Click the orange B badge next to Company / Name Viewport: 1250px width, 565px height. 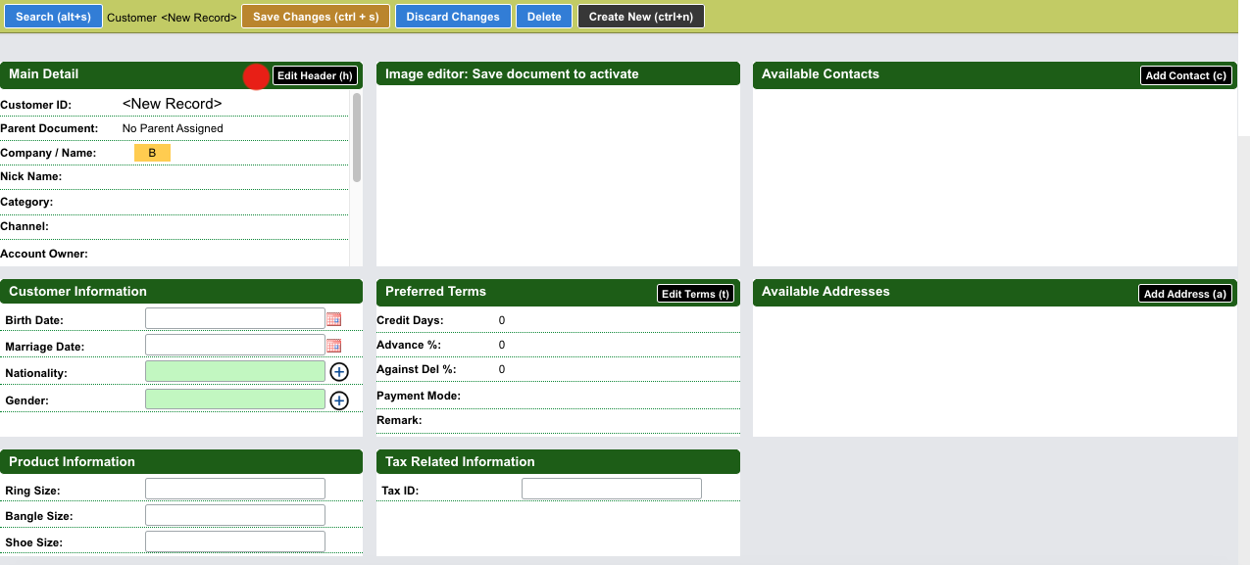(x=152, y=153)
